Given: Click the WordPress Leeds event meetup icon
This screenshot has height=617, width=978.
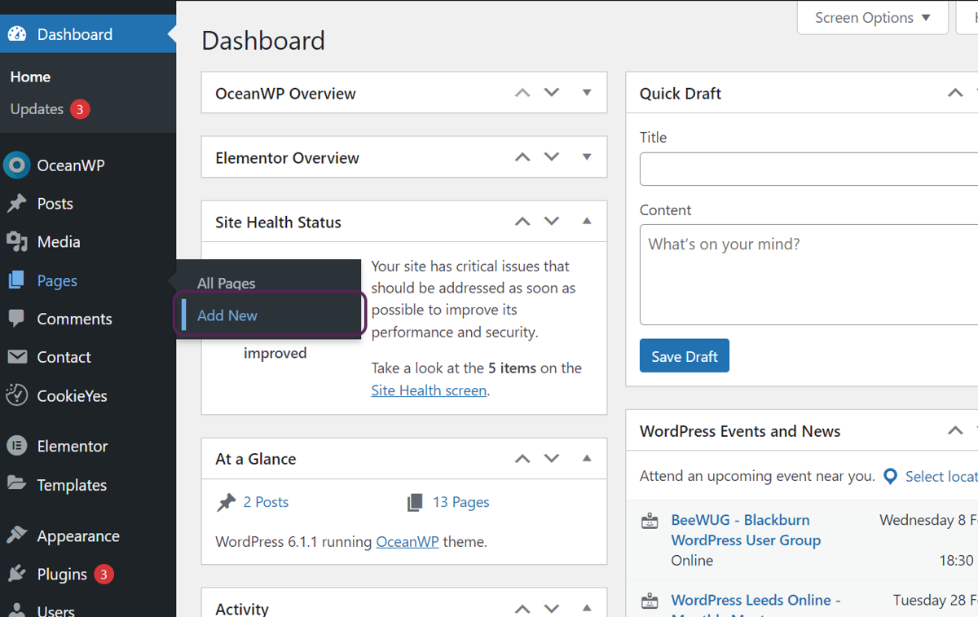Looking at the screenshot, I should point(650,602).
